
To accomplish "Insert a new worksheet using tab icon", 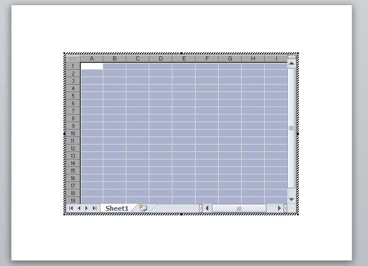I will 143,208.
